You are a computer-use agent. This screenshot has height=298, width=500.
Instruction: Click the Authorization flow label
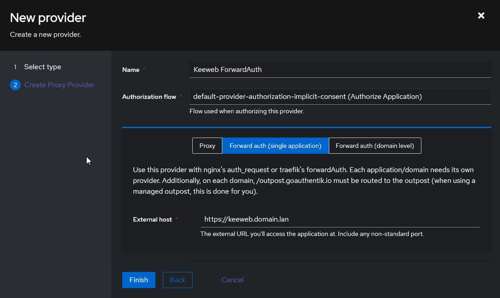[x=149, y=97]
